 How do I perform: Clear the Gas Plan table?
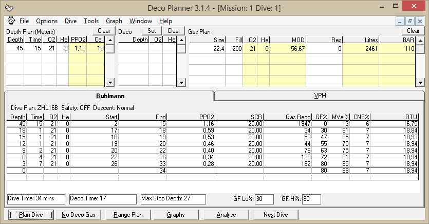(x=413, y=31)
